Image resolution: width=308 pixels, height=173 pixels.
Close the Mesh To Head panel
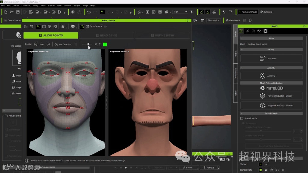[x=188, y=20]
